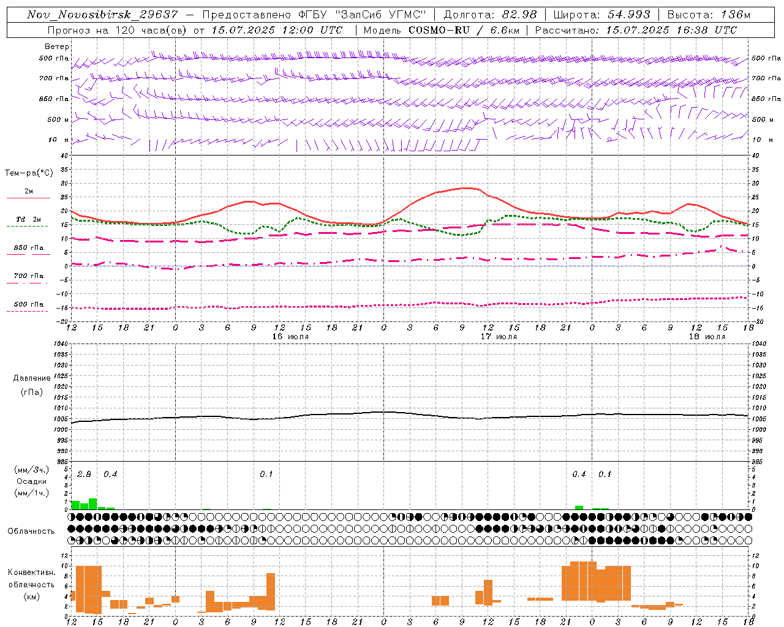Screen dimensions: 784x627
Task: Click the 16 июля date label
Action: pyautogui.click(x=290, y=337)
